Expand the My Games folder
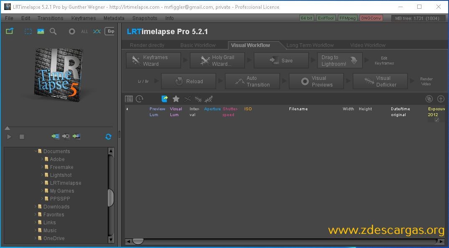 tap(42, 191)
